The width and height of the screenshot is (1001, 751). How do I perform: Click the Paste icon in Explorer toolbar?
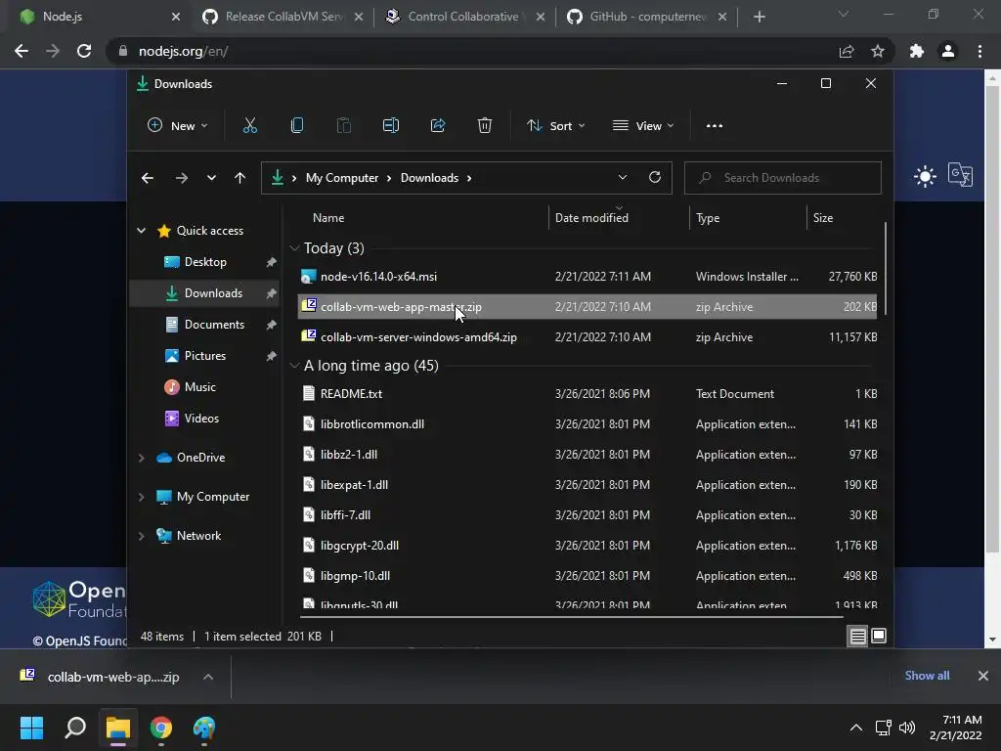pyautogui.click(x=343, y=126)
